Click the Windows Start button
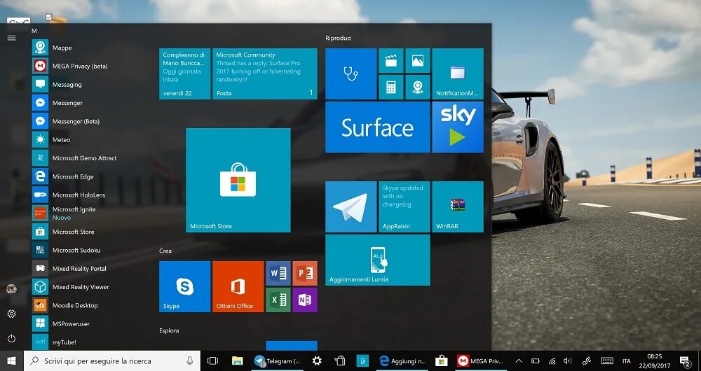This screenshot has width=701, height=371. 12,360
